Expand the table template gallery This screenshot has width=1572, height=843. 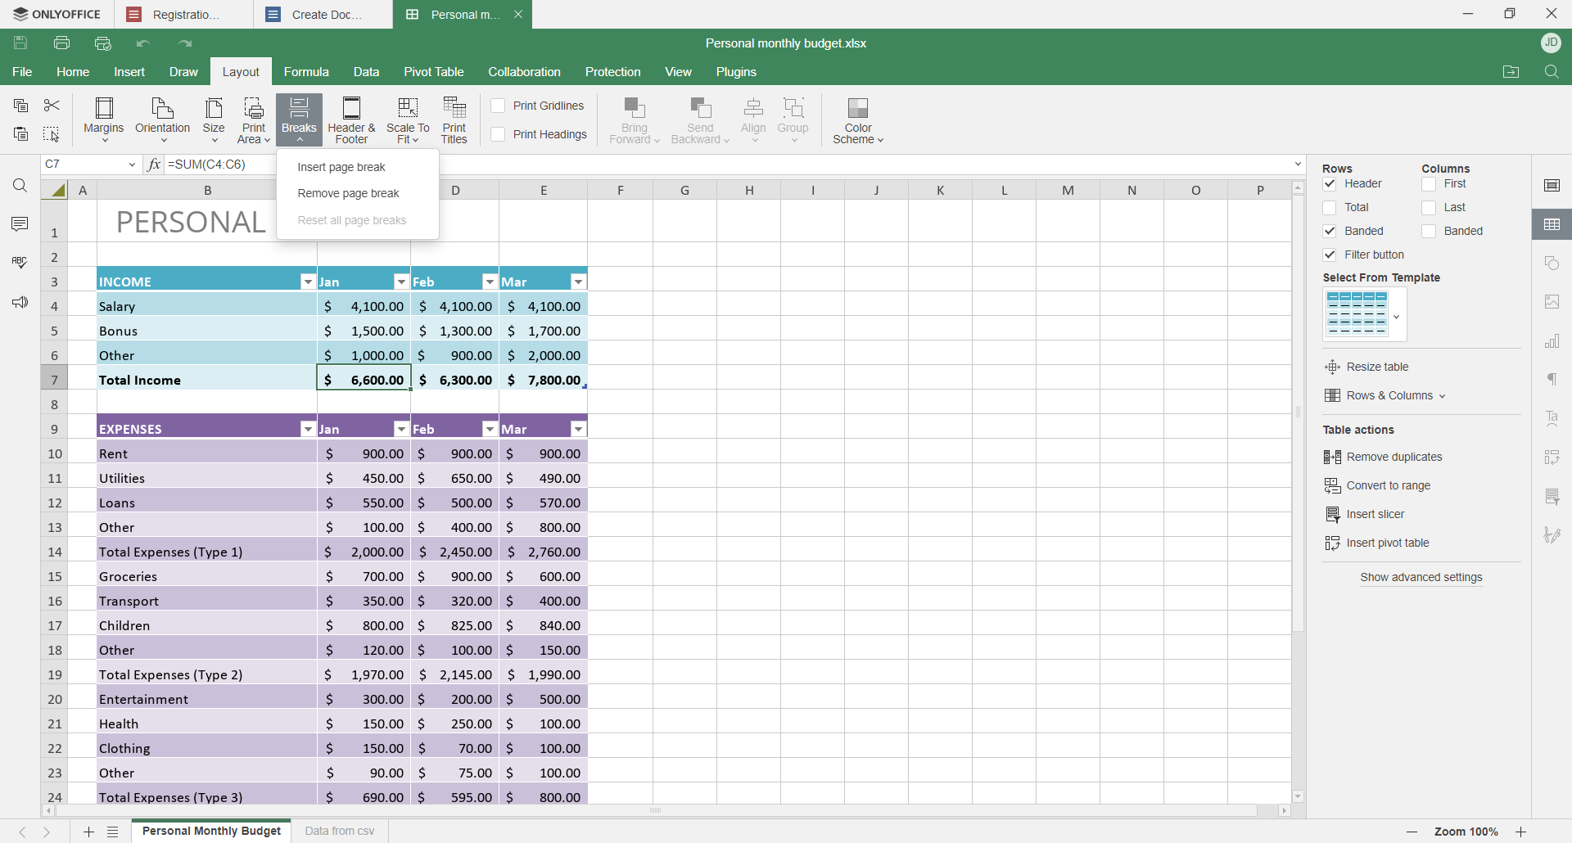1398,315
